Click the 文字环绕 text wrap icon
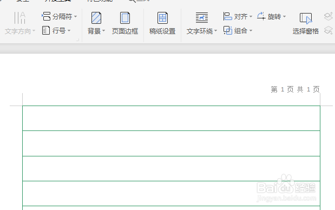The width and height of the screenshot is (335, 210). coord(202,17)
